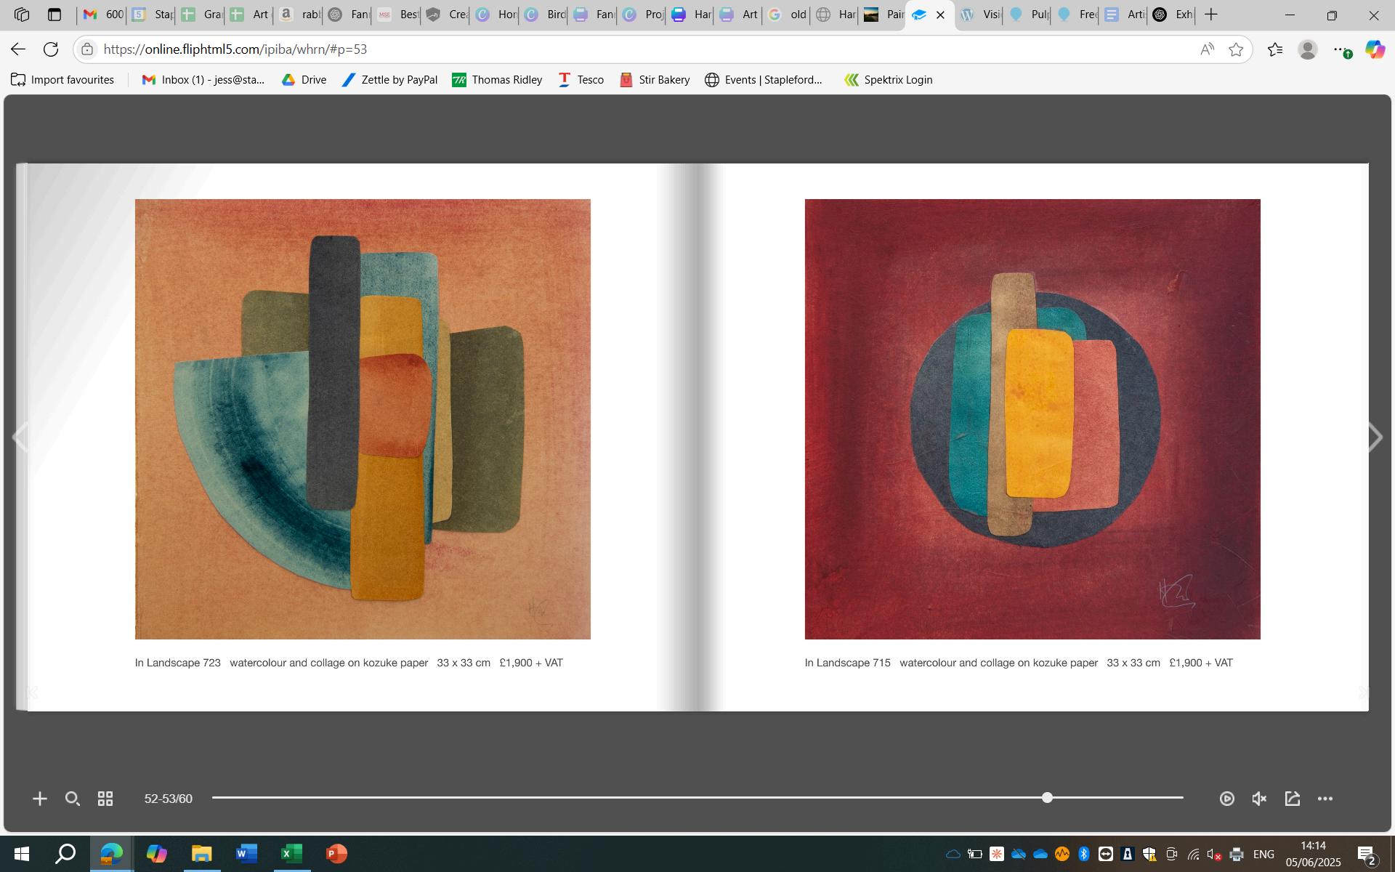Viewport: 1395px width, 872px height.
Task: Start auto flip playback
Action: pyautogui.click(x=1226, y=799)
